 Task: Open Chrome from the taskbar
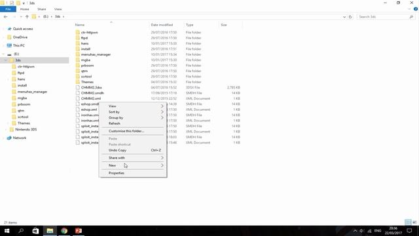(64, 231)
